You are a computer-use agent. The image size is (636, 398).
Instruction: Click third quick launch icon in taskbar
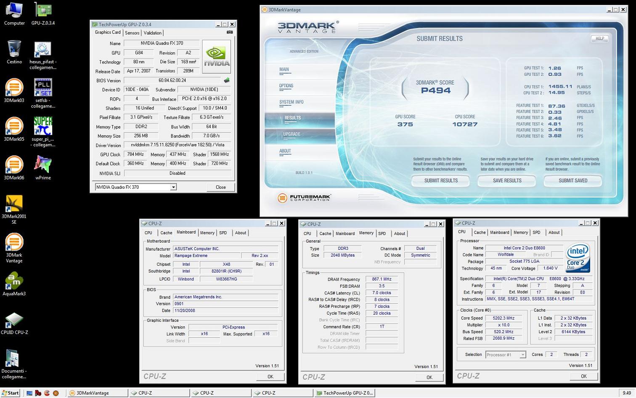47,393
